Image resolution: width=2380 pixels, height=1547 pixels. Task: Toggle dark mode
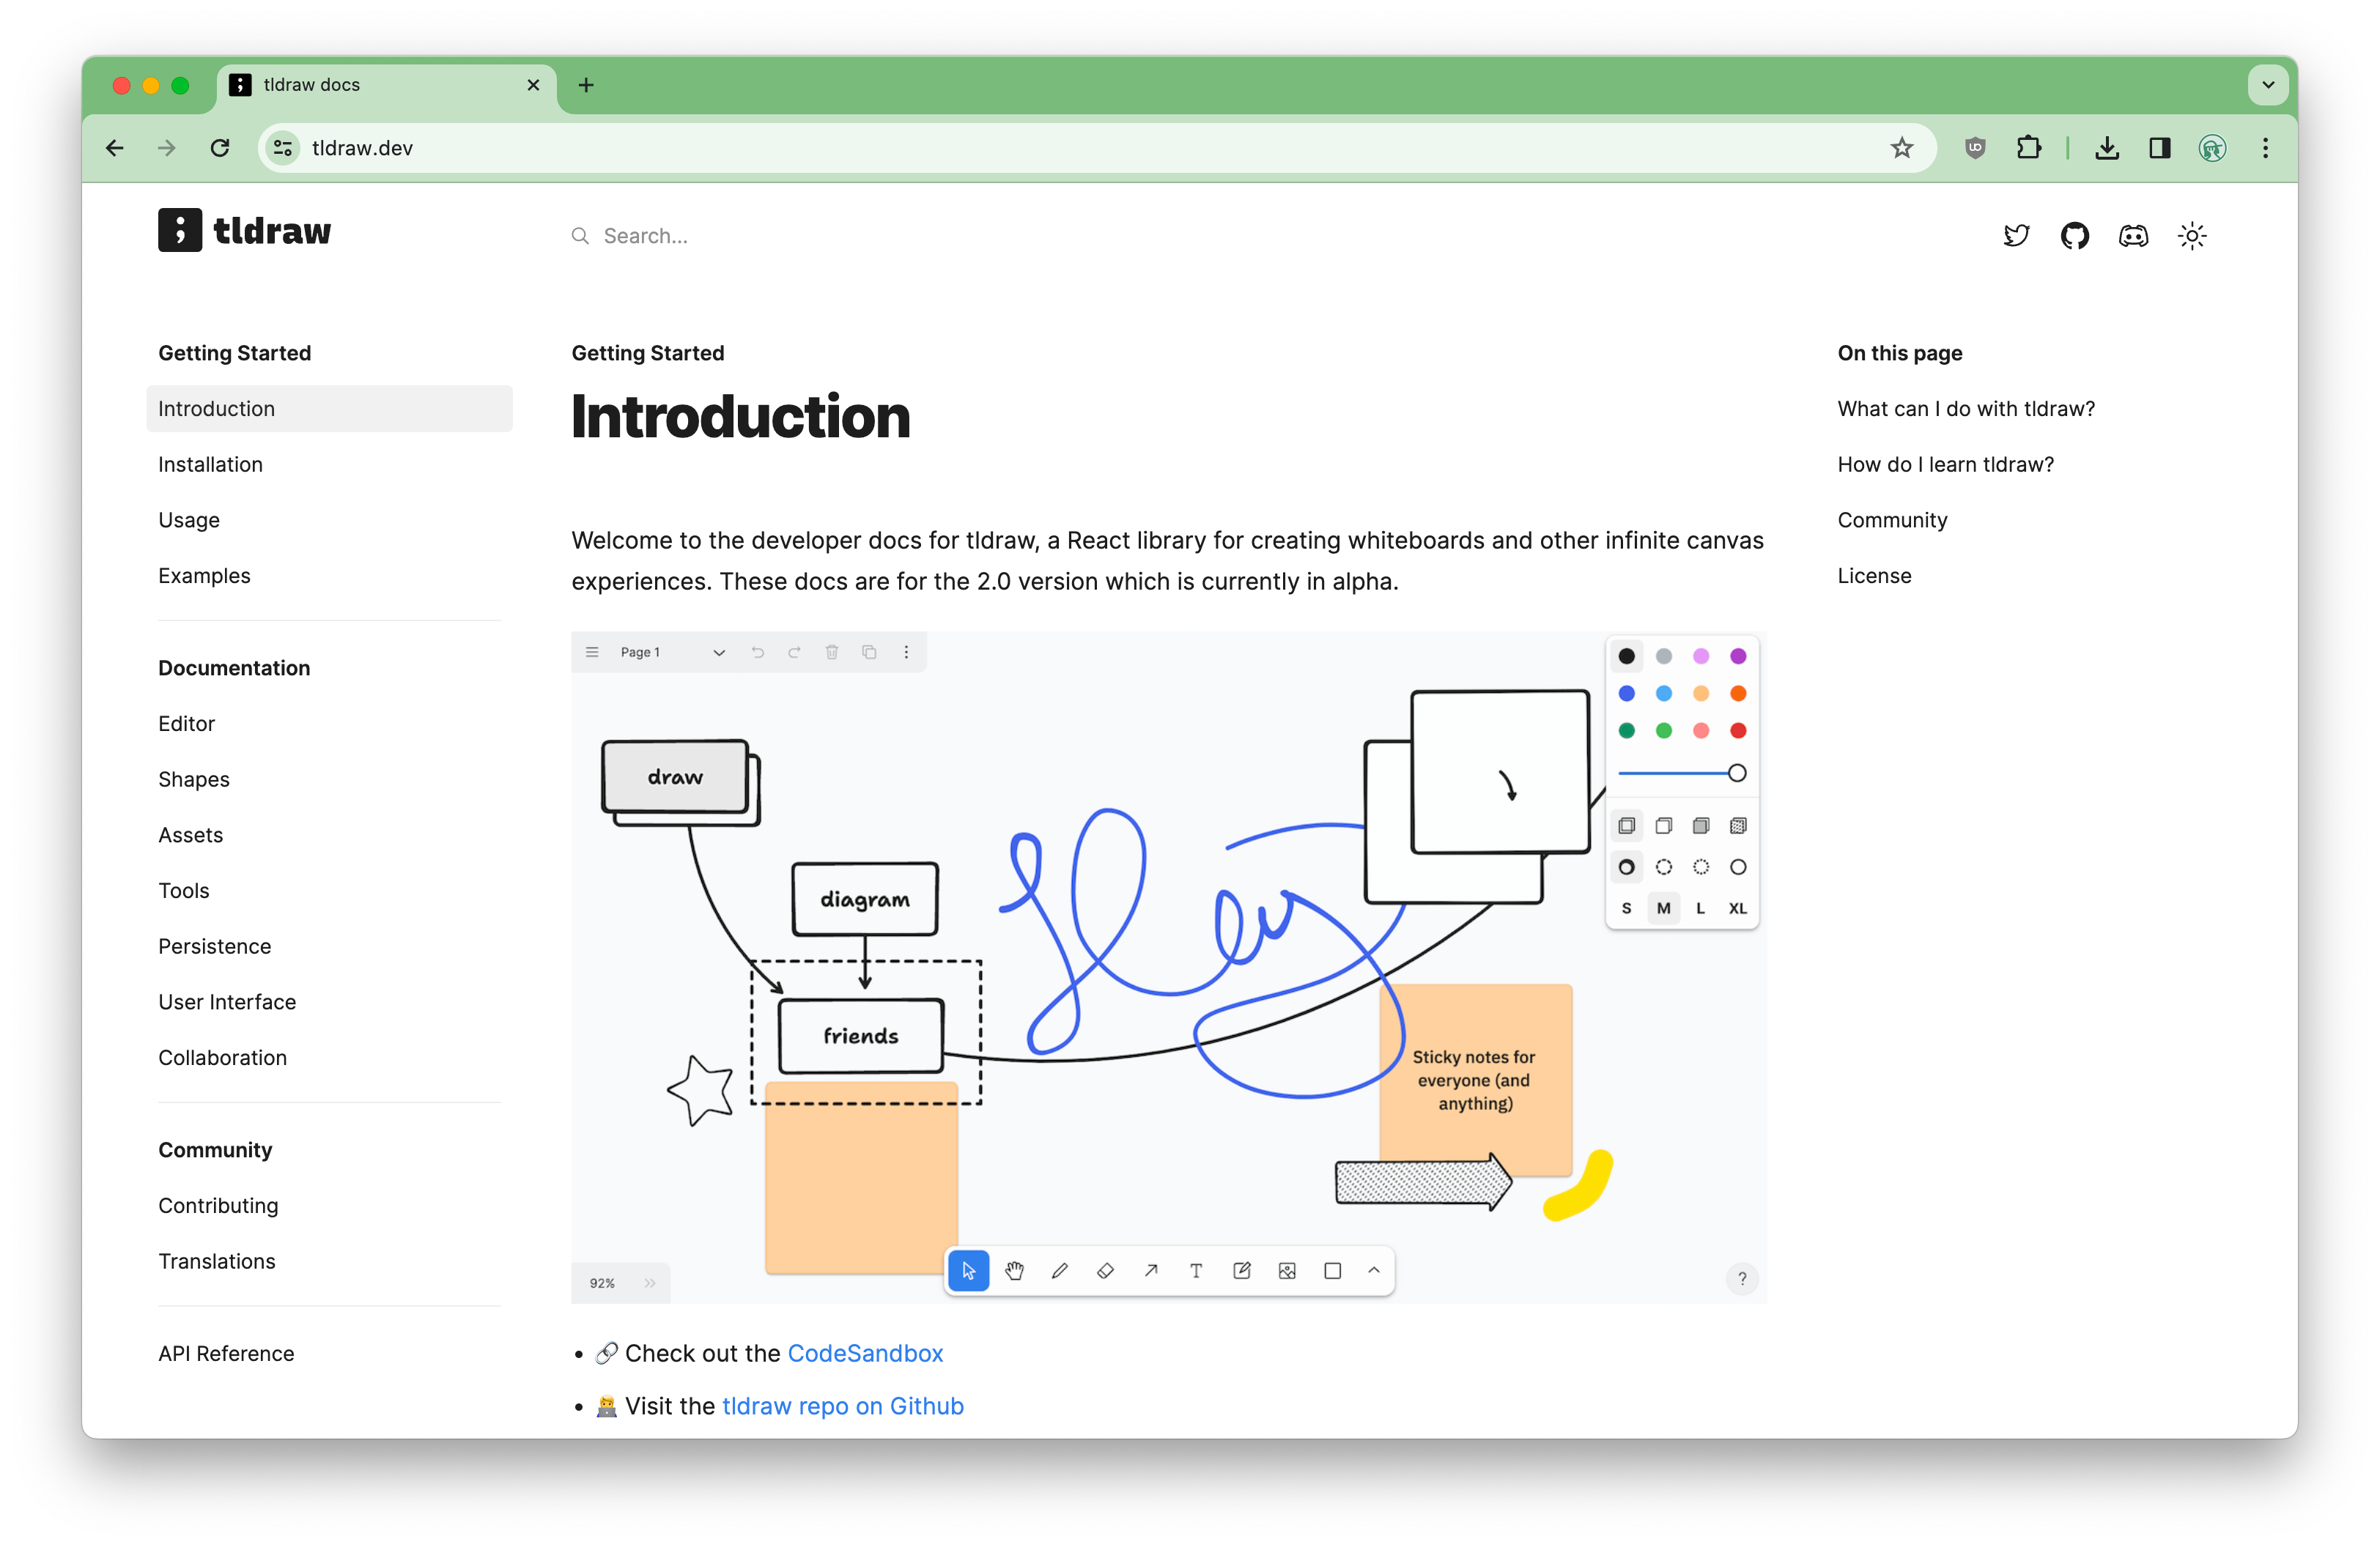pyautogui.click(x=2195, y=236)
